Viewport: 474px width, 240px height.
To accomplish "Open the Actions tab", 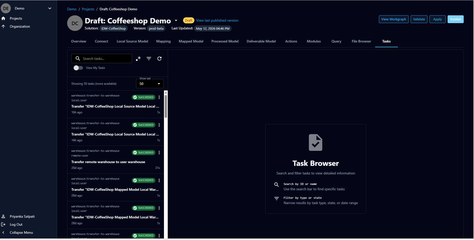I will point(291,41).
